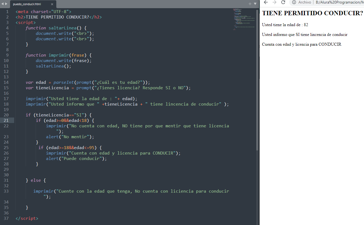The image size is (364, 225).
Task: Close the puedo_conducir.html tab
Action: pos(52,4)
